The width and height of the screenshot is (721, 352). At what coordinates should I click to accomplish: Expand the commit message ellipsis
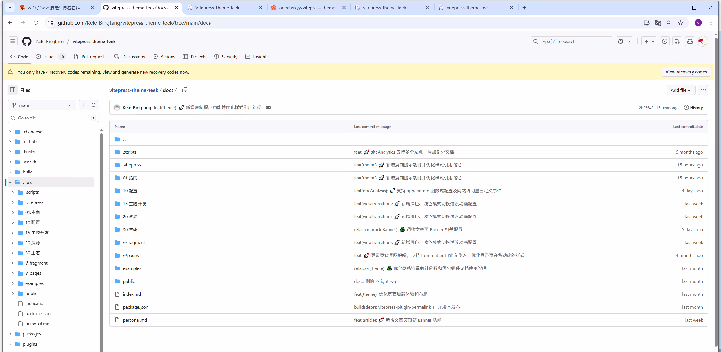pyautogui.click(x=268, y=107)
